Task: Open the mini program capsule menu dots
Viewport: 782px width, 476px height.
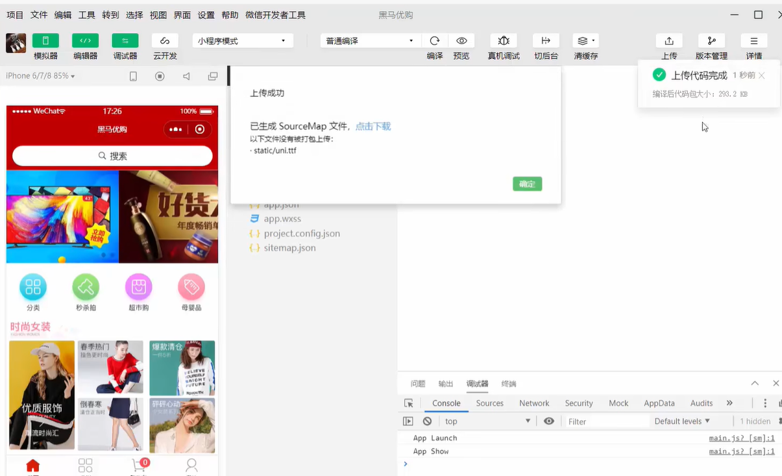Action: click(x=175, y=129)
